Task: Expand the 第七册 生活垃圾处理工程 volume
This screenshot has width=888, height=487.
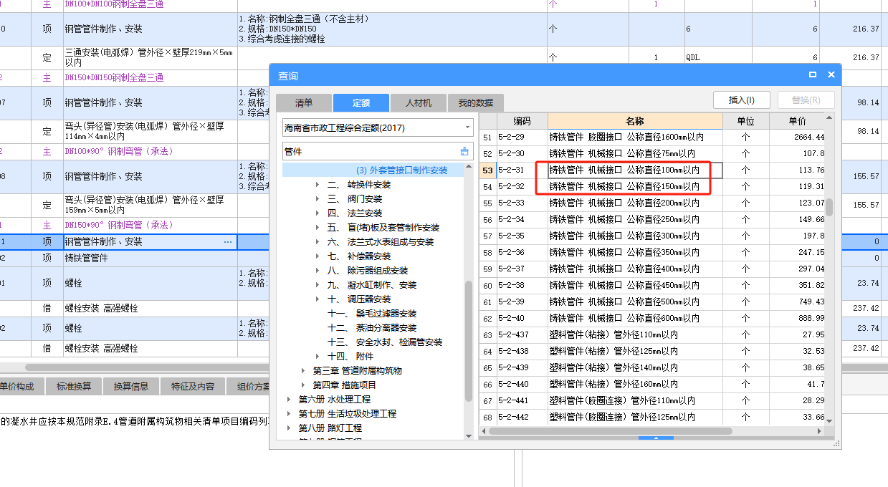Action: click(289, 414)
